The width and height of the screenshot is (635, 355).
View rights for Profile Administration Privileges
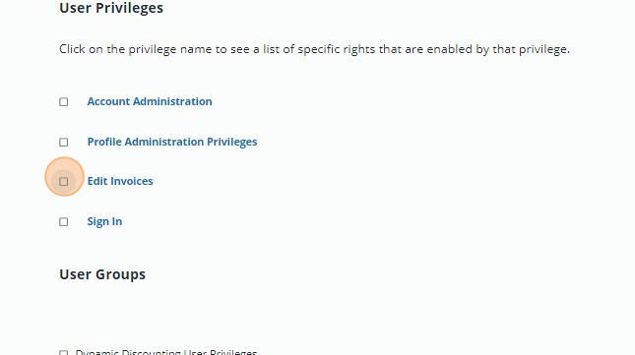pyautogui.click(x=172, y=142)
